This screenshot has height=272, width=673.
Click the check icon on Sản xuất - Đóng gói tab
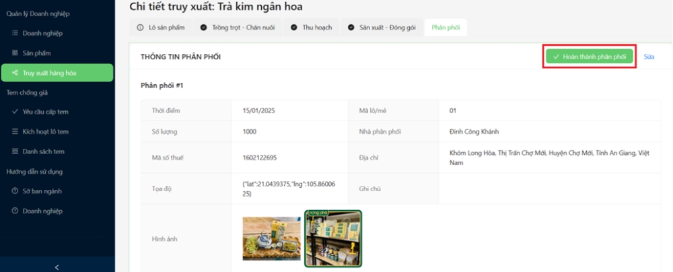[x=351, y=28]
